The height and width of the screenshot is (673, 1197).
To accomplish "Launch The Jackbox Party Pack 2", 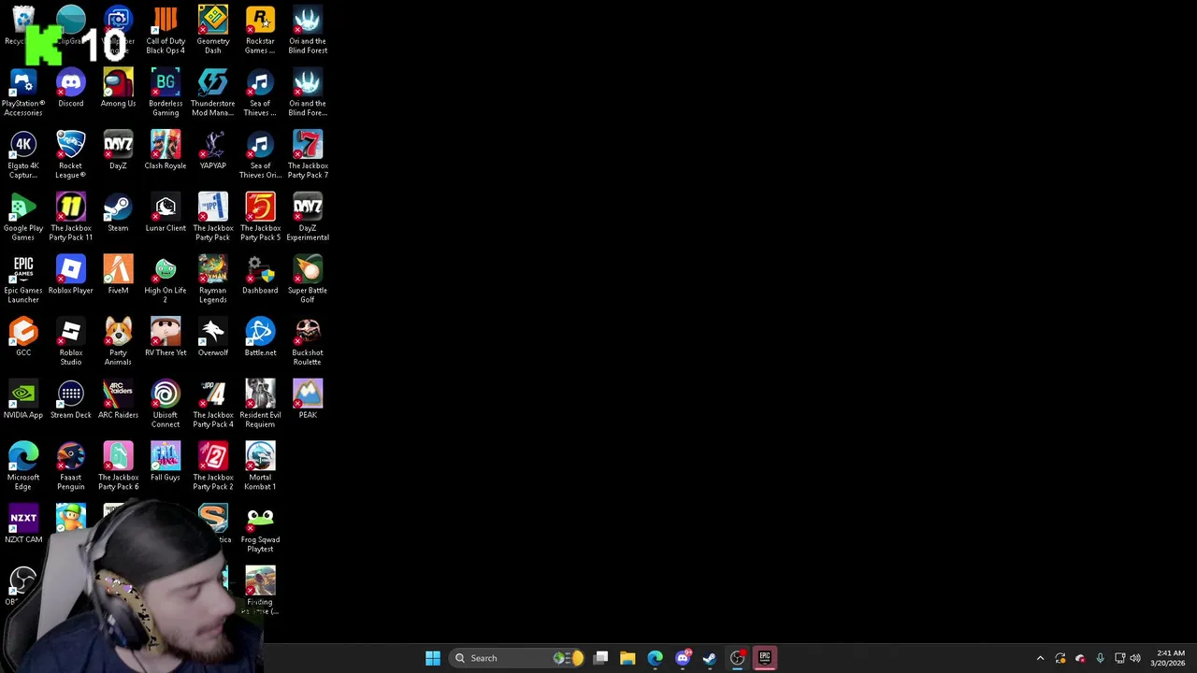I will click(212, 467).
